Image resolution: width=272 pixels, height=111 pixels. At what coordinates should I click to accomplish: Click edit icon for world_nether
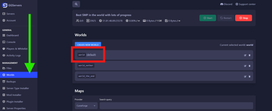[x=245, y=66]
